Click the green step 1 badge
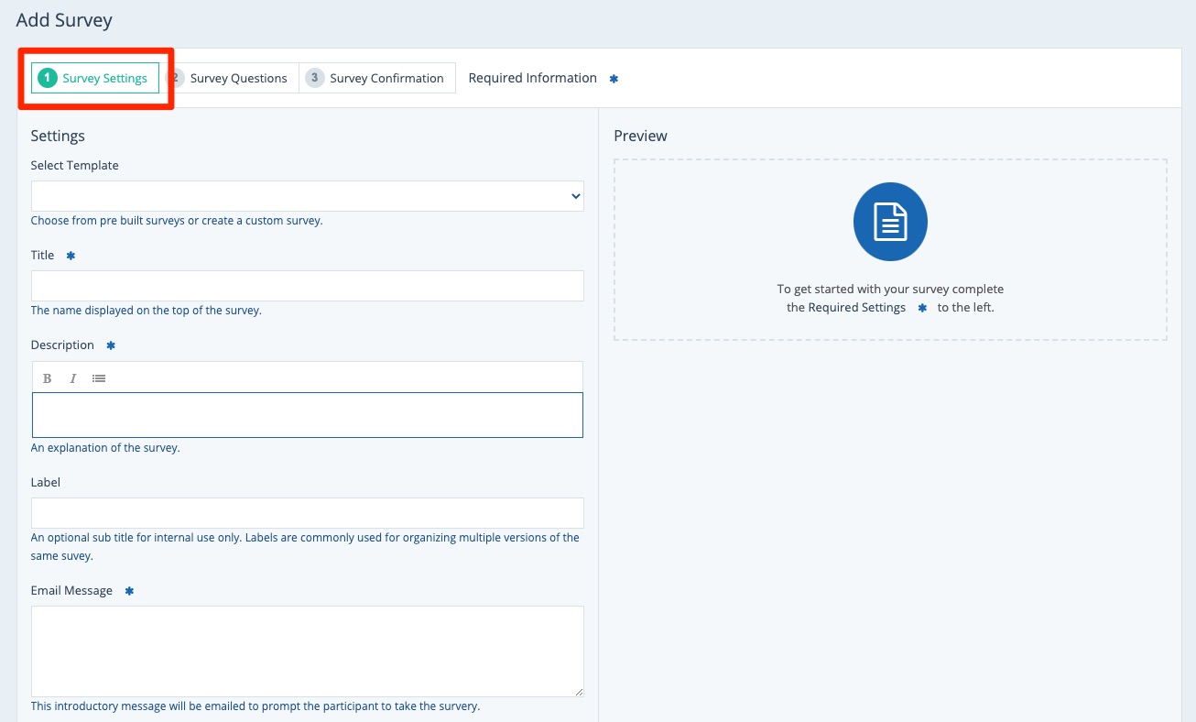1196x722 pixels. tap(48, 78)
